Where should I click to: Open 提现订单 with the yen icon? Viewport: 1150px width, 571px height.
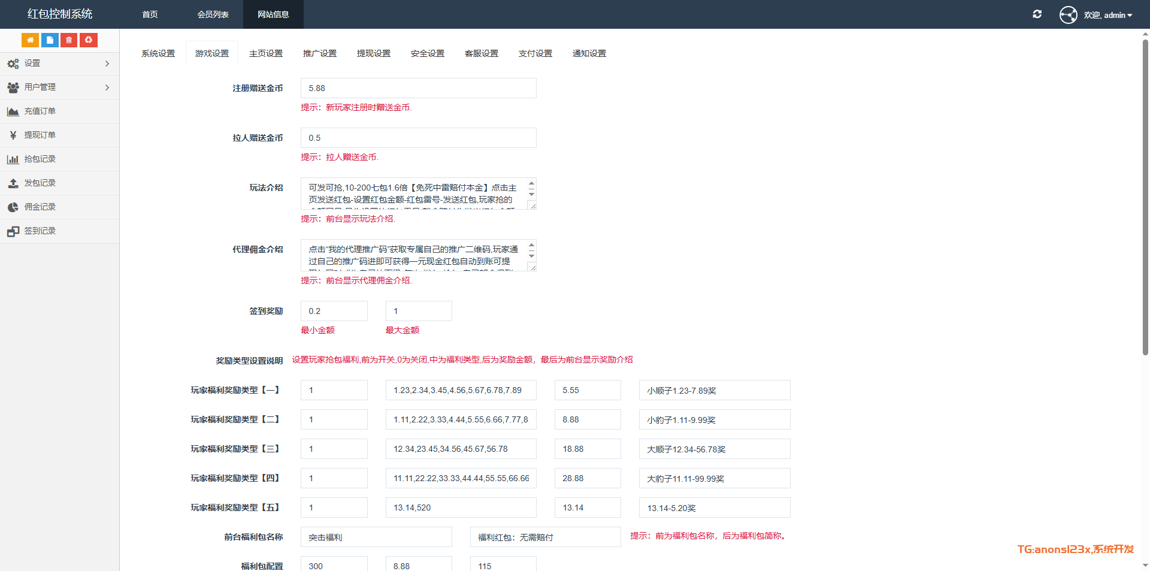40,135
